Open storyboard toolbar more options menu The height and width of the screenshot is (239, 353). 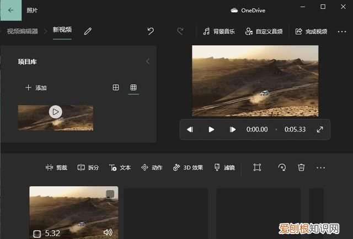tap(321, 167)
